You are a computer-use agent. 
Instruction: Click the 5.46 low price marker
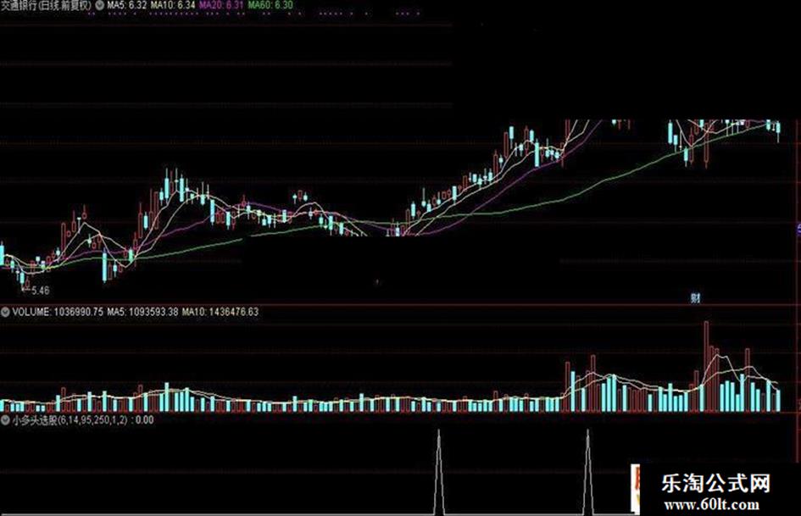(x=41, y=291)
